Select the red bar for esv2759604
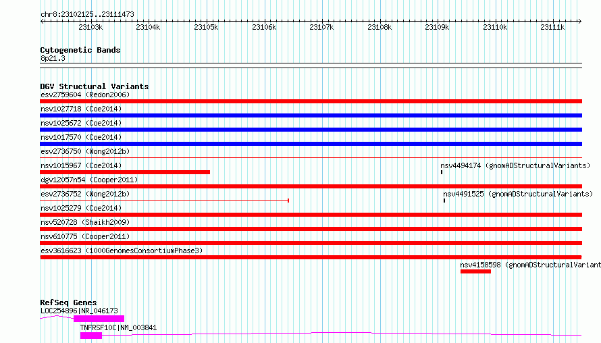Screen dimensions: 601x343 [x=311, y=101]
